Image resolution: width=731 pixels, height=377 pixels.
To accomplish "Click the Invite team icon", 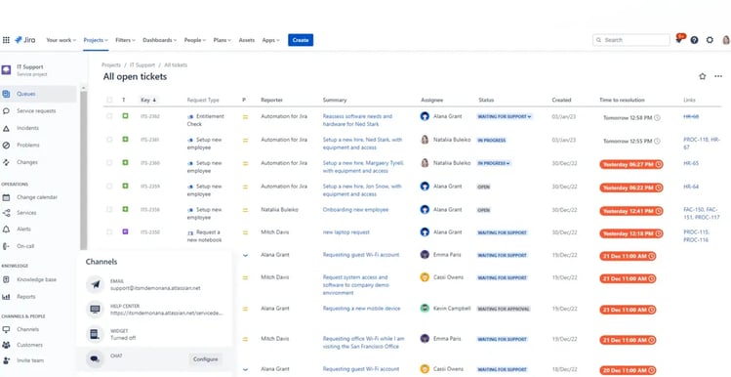I will (x=6, y=360).
